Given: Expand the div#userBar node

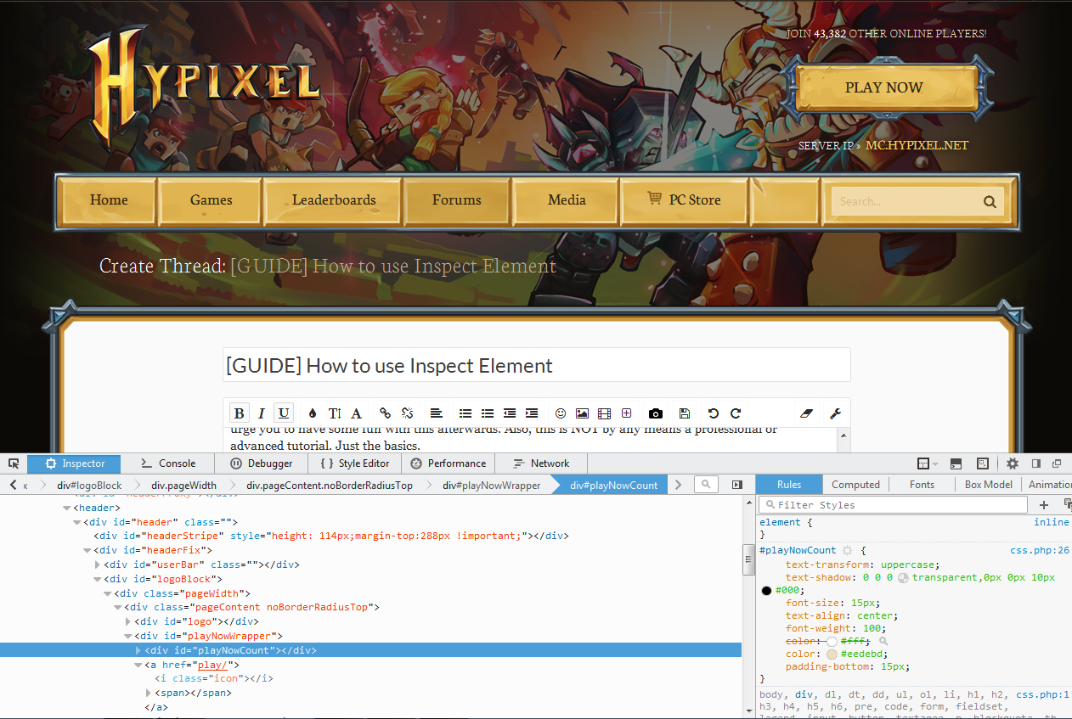Looking at the screenshot, I should [97, 564].
